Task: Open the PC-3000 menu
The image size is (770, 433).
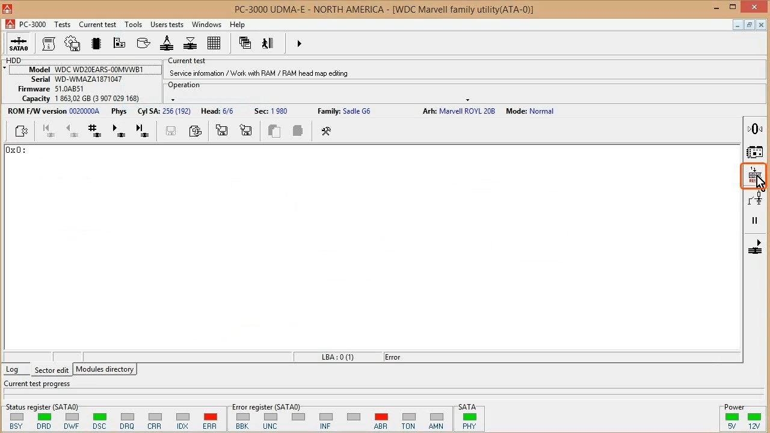Action: (32, 25)
